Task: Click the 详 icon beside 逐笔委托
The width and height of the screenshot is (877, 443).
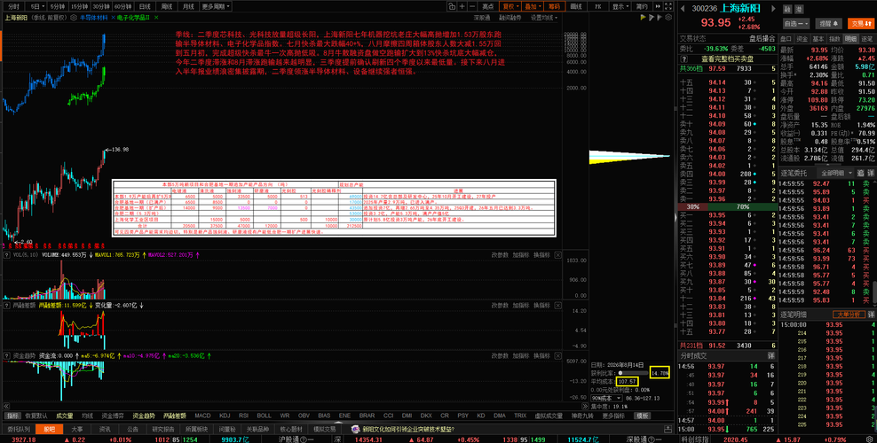Action: (870, 173)
